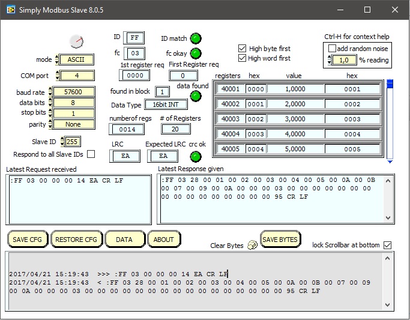Click scroll down arrow in Latest Response box
410x320 pixels.
pyautogui.click(x=388, y=218)
